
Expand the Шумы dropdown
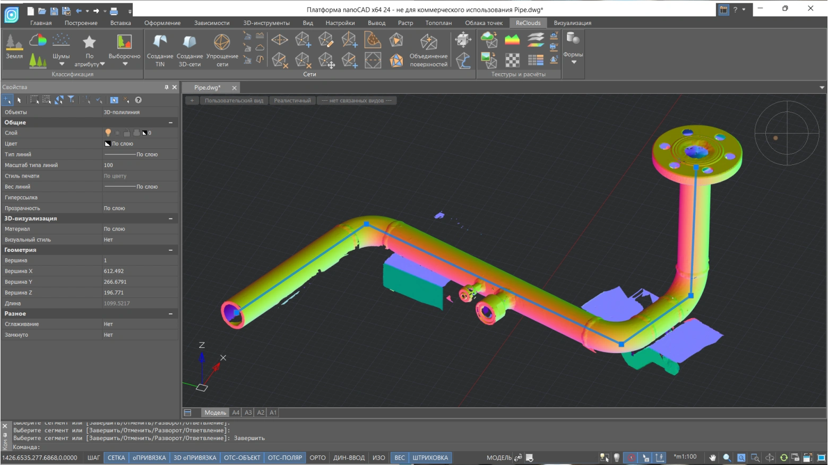pos(61,64)
